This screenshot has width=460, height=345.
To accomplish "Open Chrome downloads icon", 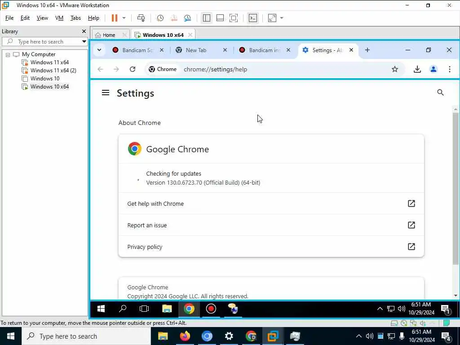I will pyautogui.click(x=417, y=69).
